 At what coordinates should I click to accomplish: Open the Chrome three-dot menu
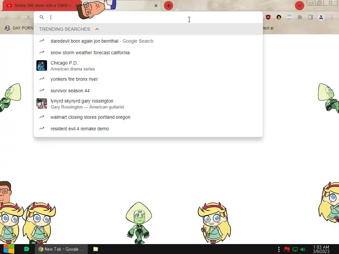(x=332, y=17)
